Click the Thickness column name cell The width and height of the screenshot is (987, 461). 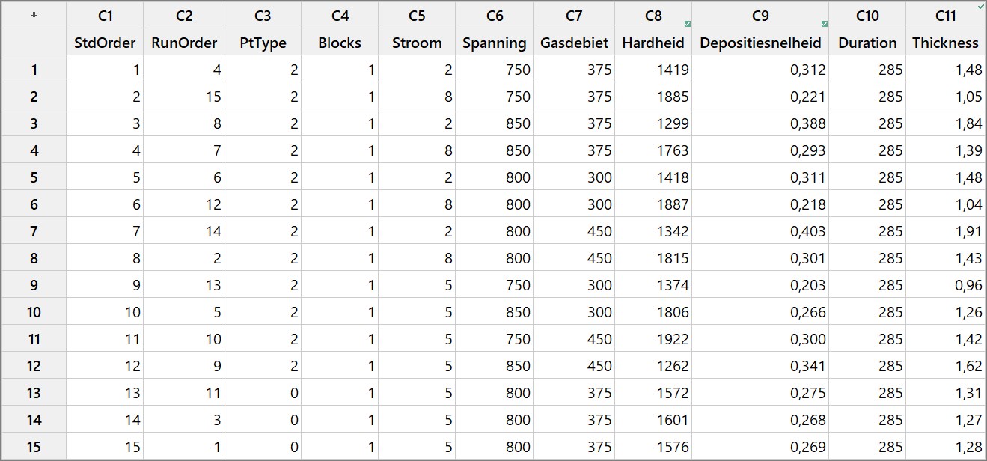coord(945,43)
